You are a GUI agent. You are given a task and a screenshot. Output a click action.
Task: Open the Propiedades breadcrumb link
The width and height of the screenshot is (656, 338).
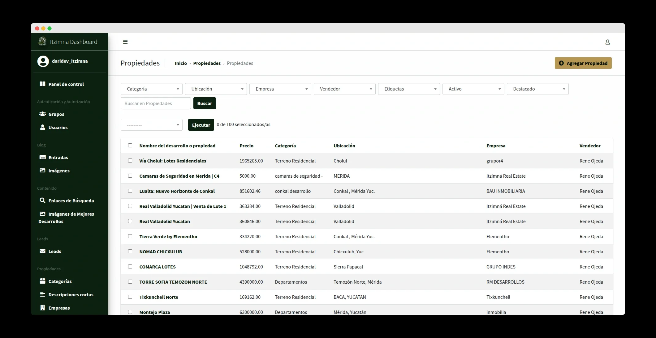207,63
